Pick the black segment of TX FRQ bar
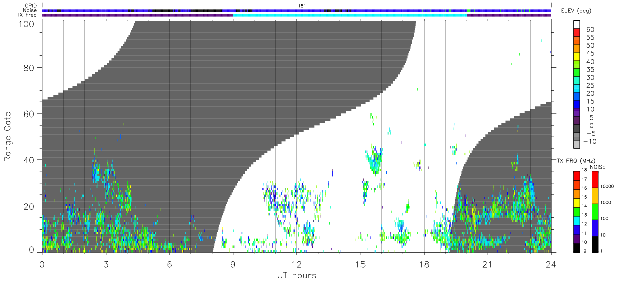620x286 pixels. click(x=576, y=248)
